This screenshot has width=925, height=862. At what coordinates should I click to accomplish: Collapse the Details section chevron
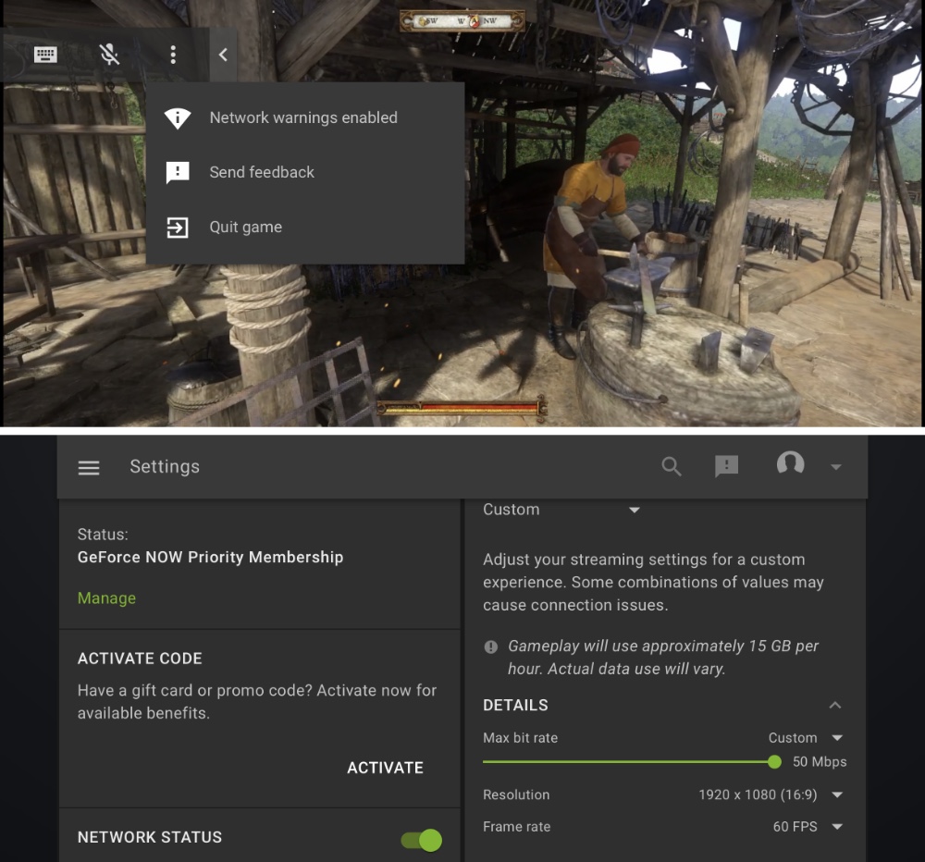click(x=835, y=705)
